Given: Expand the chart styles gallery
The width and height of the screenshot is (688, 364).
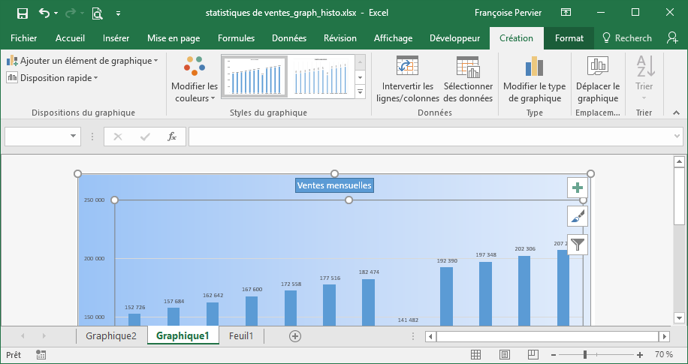Looking at the screenshot, I should (x=360, y=92).
